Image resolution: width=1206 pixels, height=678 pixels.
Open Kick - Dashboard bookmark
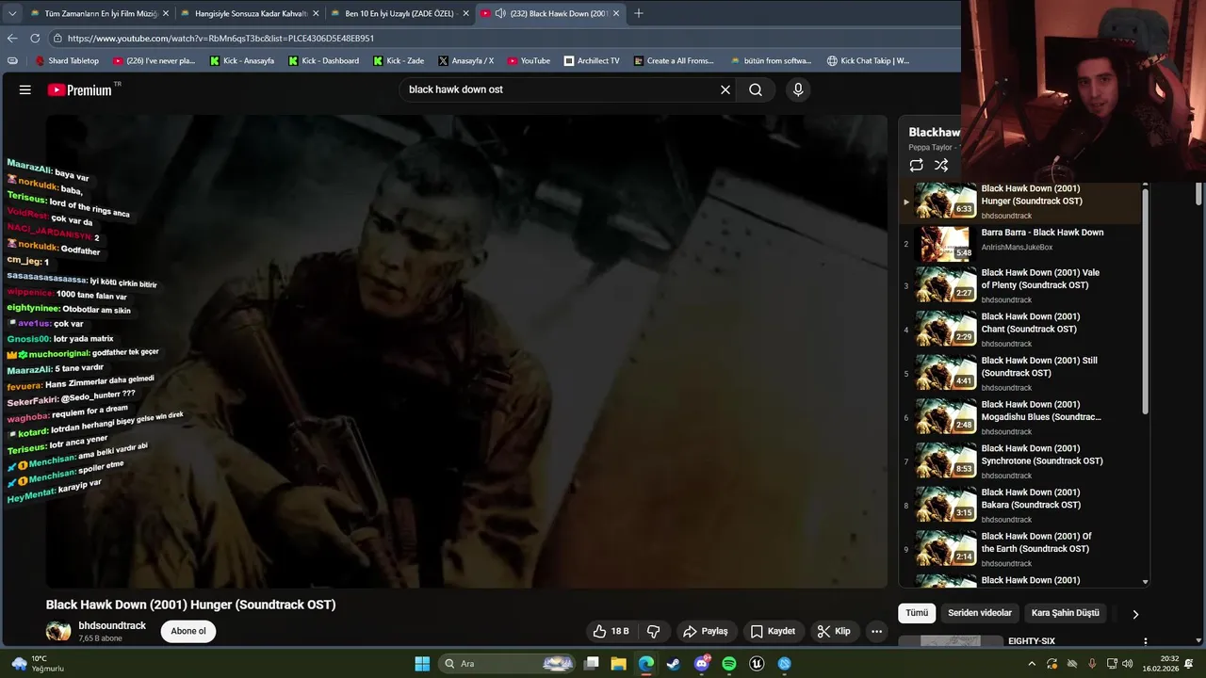click(x=323, y=60)
